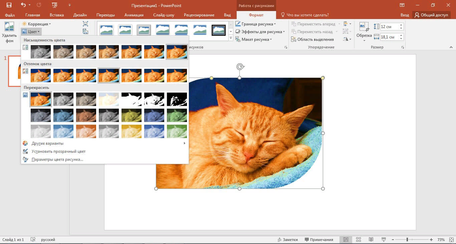Click the Ribbon Display Options icon
The height and width of the screenshot is (244, 456).
tap(402, 5)
